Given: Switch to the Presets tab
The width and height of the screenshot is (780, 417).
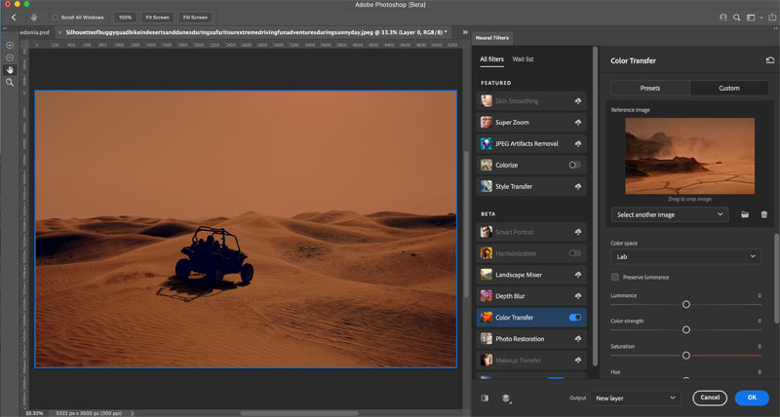Looking at the screenshot, I should coord(650,88).
